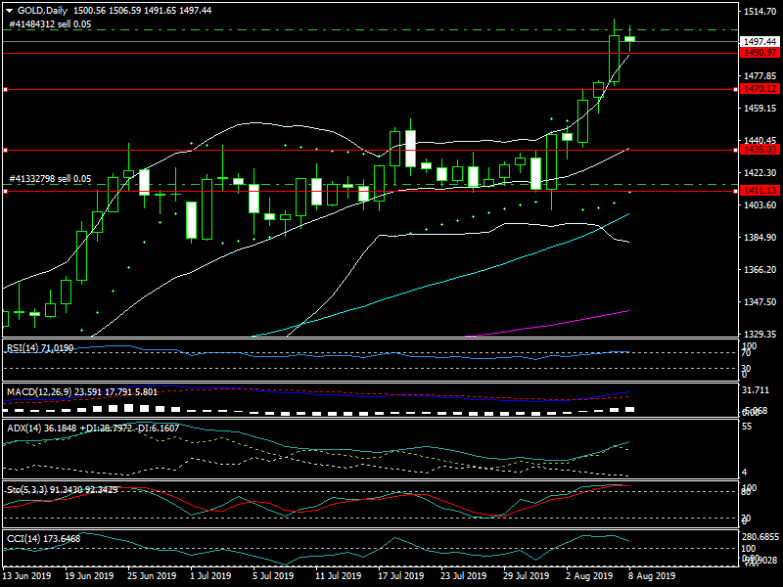Select right anchor of the 1435.03 line
Viewport: 783px width, 587px height.
(735, 150)
